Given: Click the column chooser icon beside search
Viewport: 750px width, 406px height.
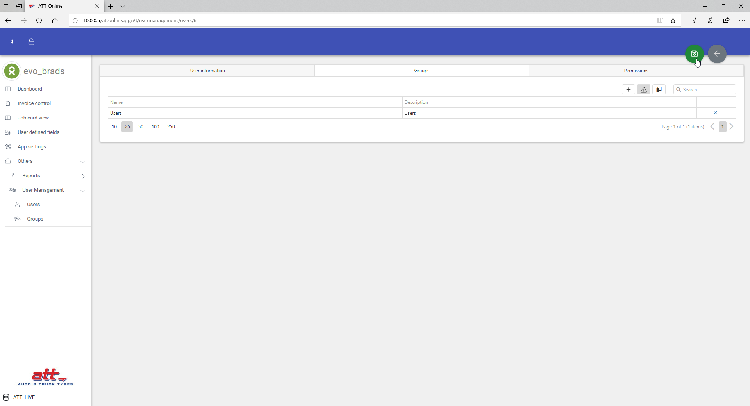Looking at the screenshot, I should (x=659, y=90).
